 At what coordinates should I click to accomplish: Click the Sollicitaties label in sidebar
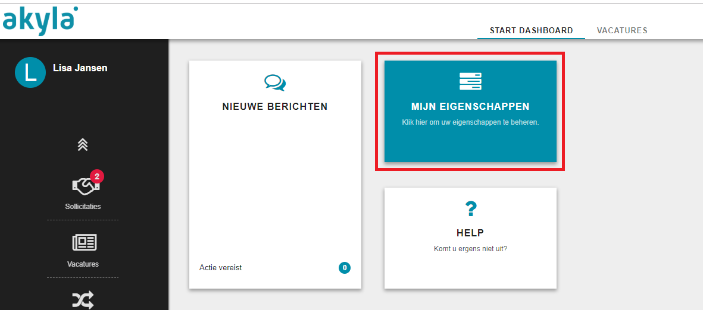click(x=83, y=207)
